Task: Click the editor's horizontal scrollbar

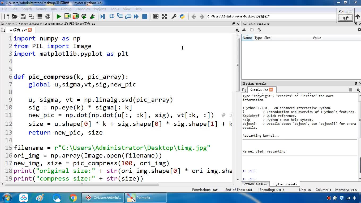Action: click(82, 184)
